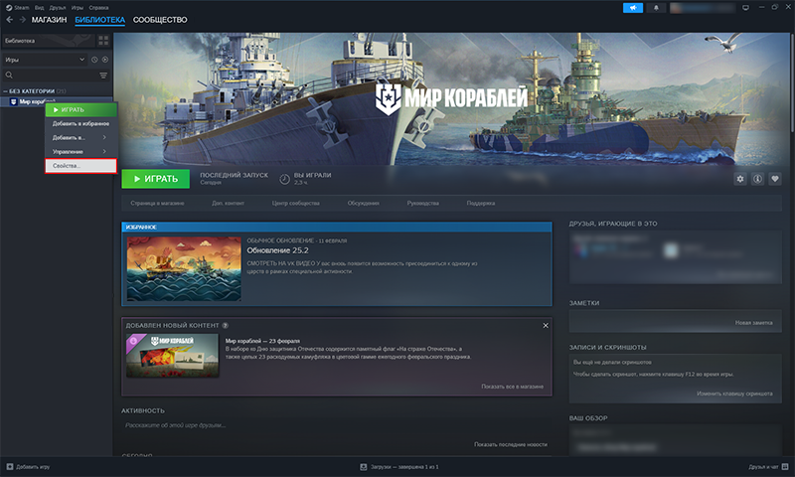
Task: Click the Библиотека home button in sidebar
Action: pyautogui.click(x=49, y=41)
